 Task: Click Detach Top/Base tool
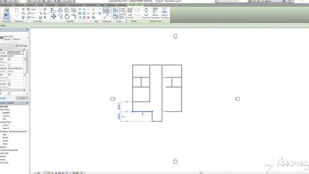[x=165, y=13]
